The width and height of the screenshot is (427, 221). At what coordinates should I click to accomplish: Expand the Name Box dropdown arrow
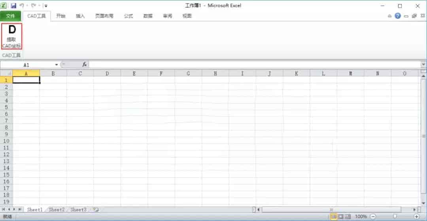[x=57, y=65]
